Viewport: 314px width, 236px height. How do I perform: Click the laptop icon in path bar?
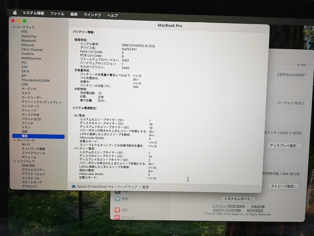74,186
